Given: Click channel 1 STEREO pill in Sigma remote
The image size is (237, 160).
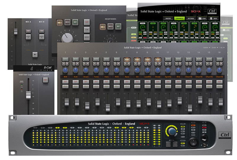Looking at the screenshot, I should (x=143, y=23).
